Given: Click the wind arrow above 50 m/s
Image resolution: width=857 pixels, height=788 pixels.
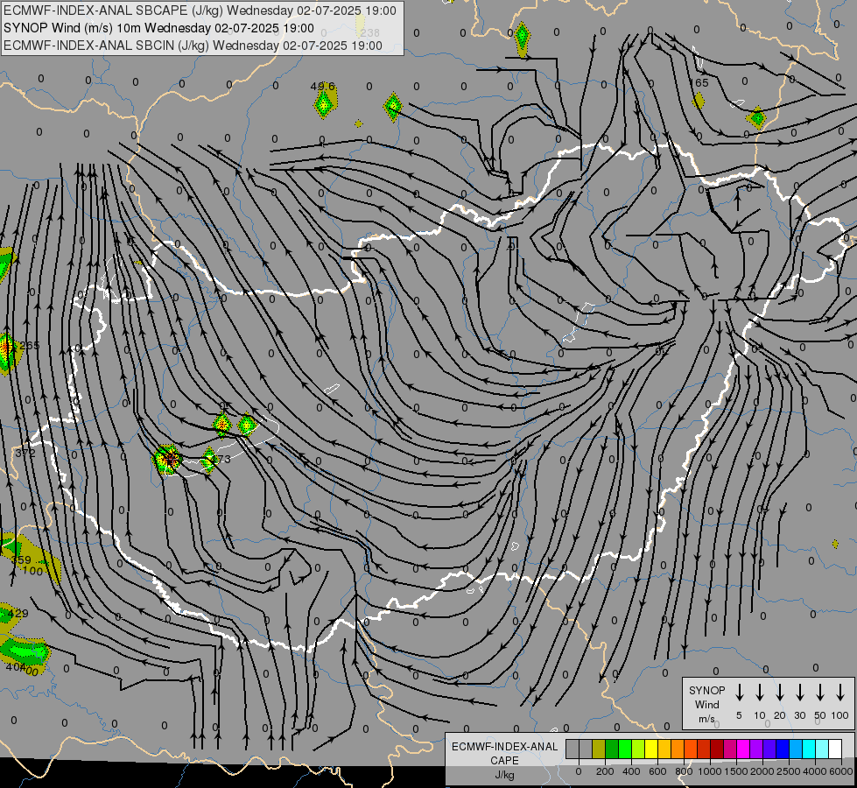Looking at the screenshot, I should pos(820,693).
